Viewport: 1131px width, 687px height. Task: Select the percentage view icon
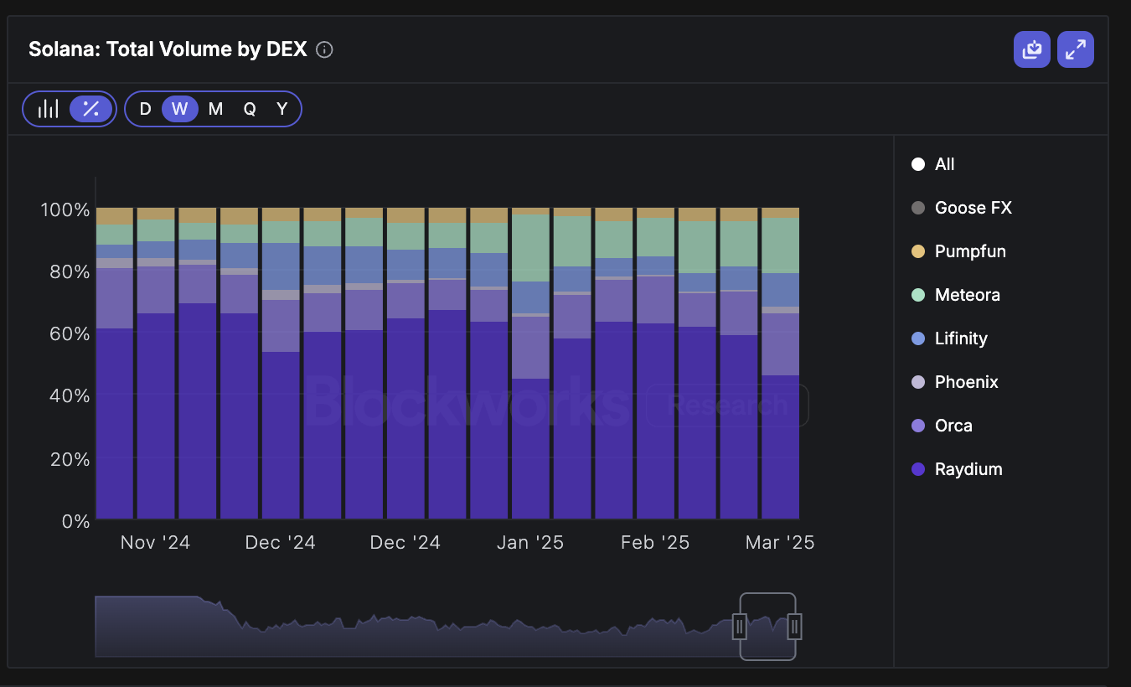(90, 108)
